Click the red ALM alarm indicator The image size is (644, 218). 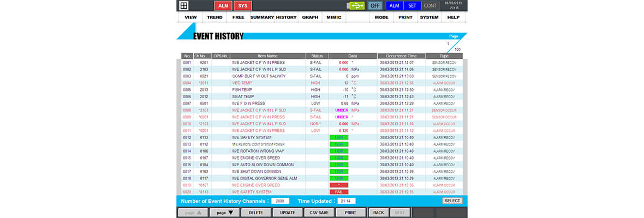(222, 6)
